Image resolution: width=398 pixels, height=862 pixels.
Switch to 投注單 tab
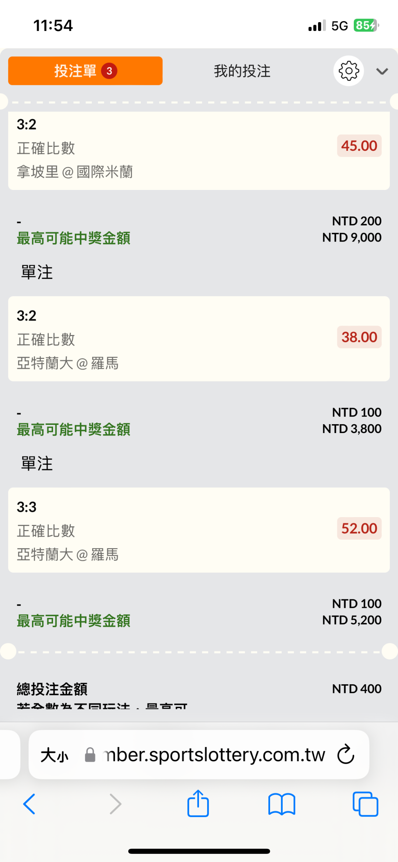click(85, 71)
